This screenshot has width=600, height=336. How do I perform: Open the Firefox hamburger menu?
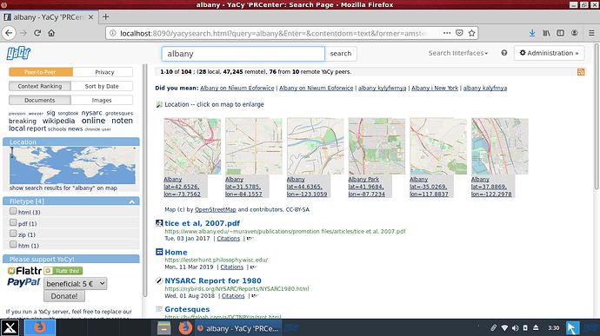tap(591, 33)
